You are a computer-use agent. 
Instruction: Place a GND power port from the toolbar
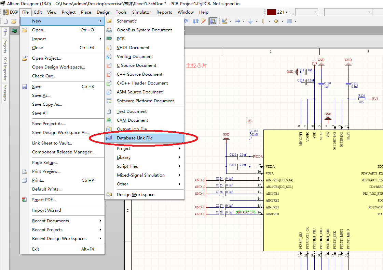[250, 21]
